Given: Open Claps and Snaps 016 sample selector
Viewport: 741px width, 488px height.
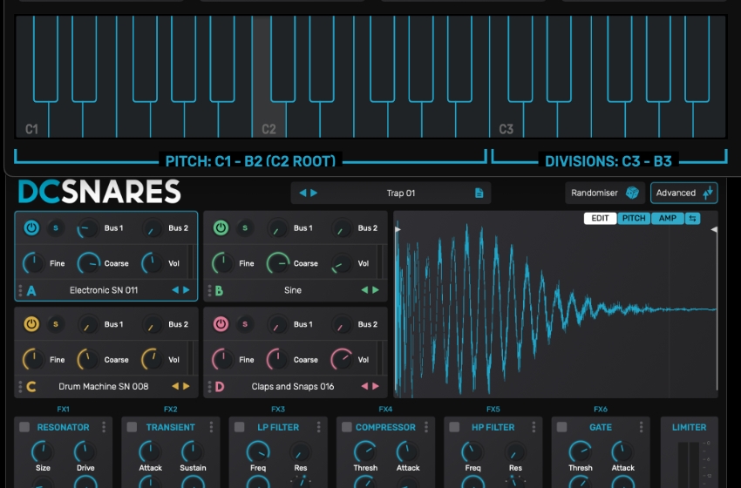Looking at the screenshot, I should (293, 386).
